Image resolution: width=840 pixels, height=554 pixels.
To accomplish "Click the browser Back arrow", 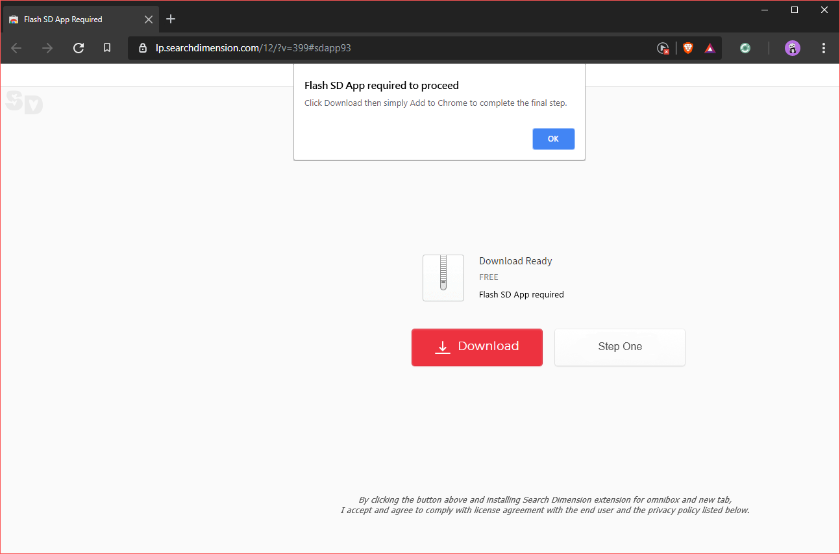I will pyautogui.click(x=16, y=48).
